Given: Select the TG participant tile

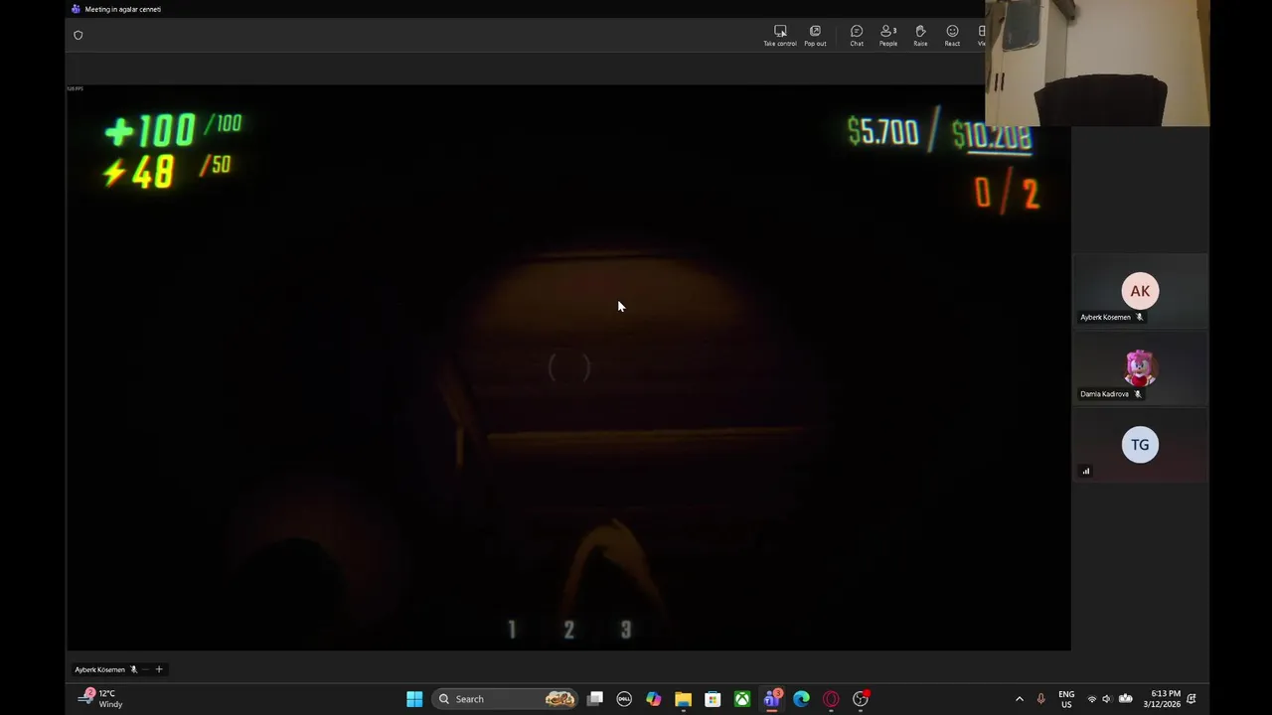Looking at the screenshot, I should (x=1140, y=445).
